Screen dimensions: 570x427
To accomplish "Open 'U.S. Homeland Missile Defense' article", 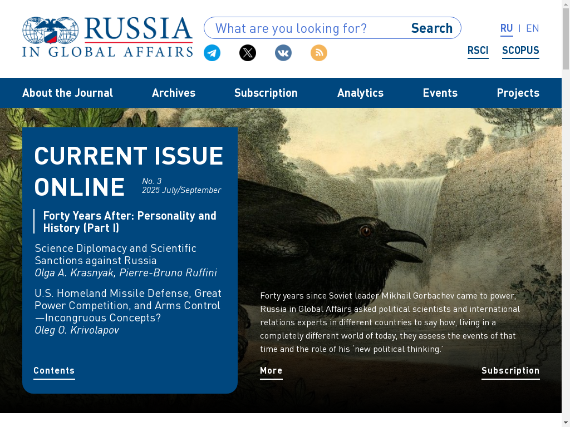I will [x=128, y=305].
